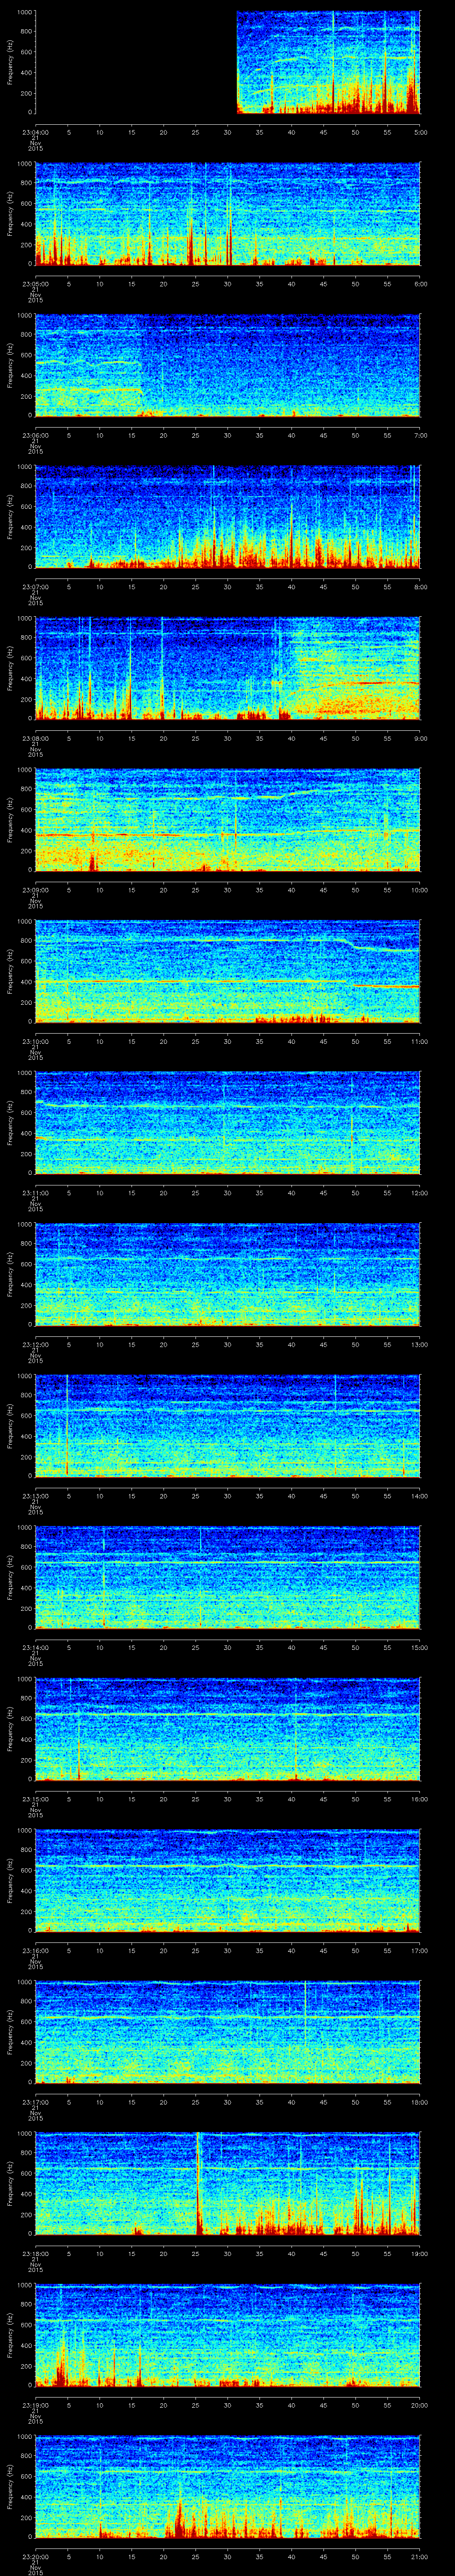Image resolution: width=455 pixels, height=2576 pixels.
Task: Open the spectrogram panel starting at 23:09:00
Action: coord(228,821)
